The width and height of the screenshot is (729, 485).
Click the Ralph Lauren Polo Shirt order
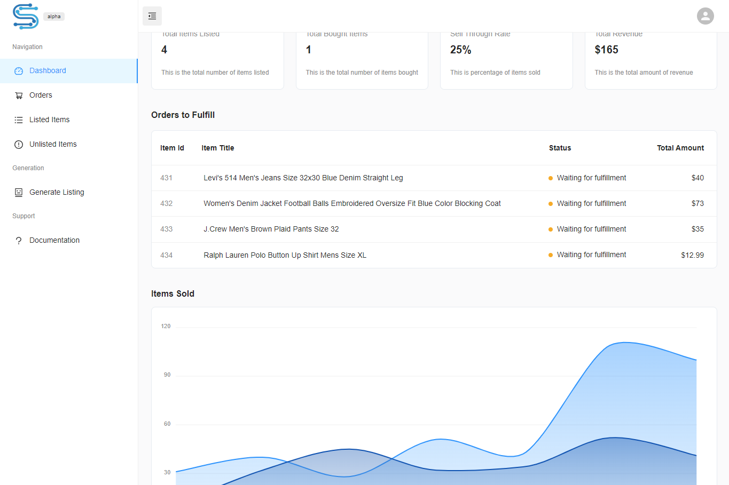click(x=285, y=256)
